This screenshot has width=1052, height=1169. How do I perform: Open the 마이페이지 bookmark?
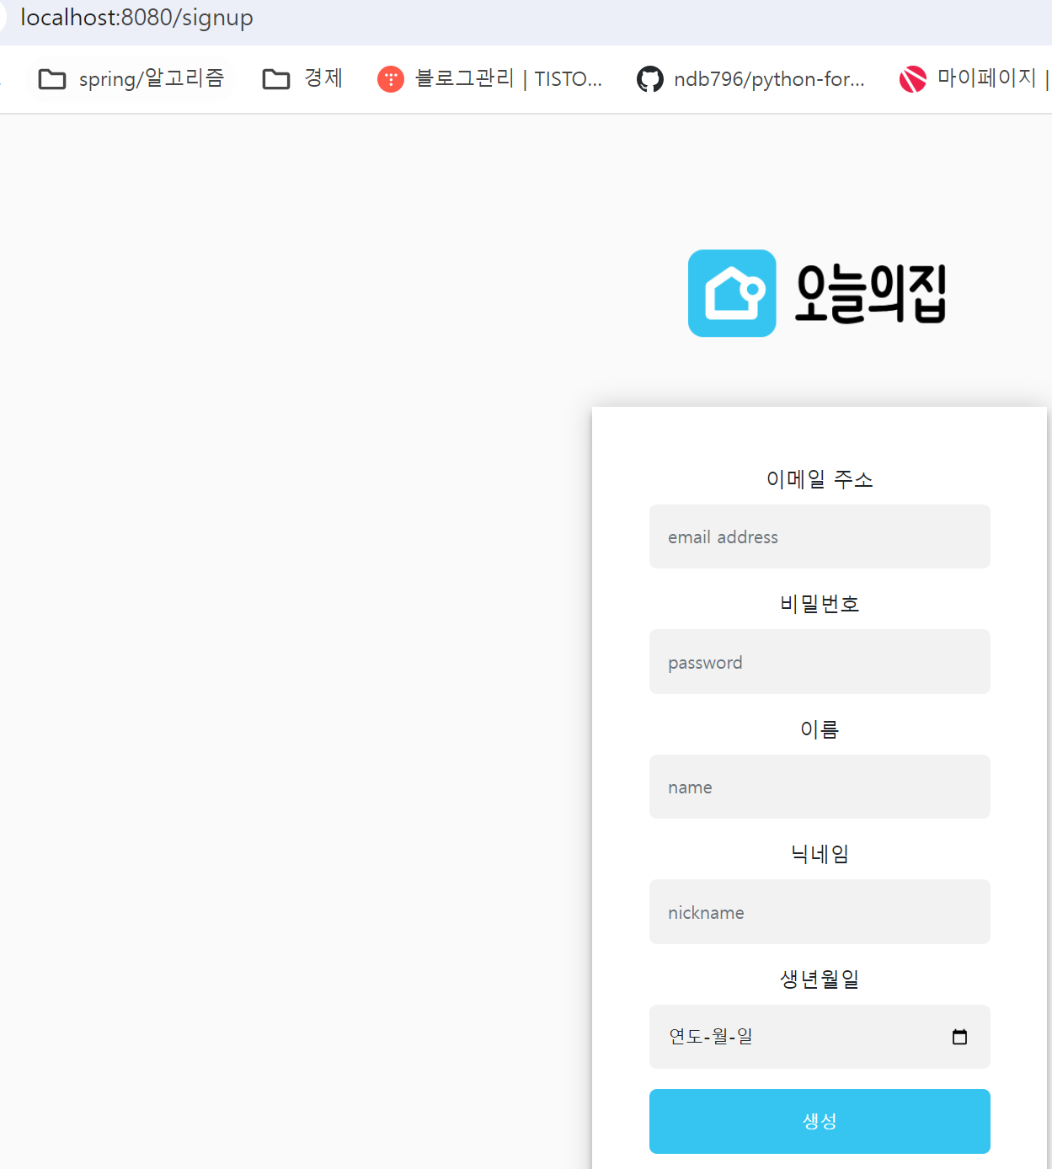coord(973,79)
